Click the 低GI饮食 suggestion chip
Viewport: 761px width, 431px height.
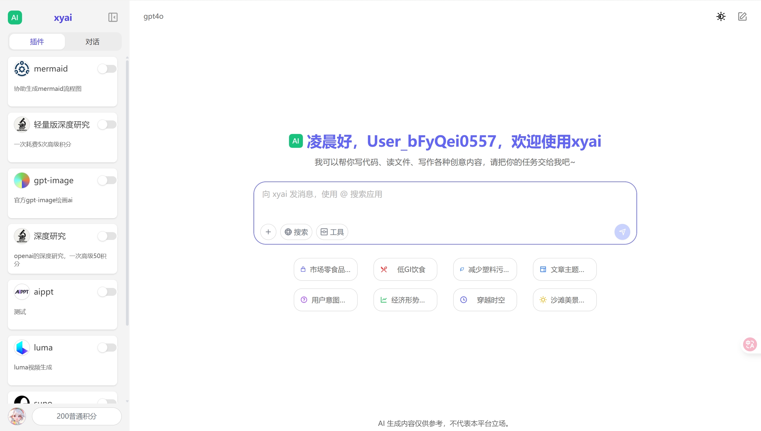click(405, 269)
